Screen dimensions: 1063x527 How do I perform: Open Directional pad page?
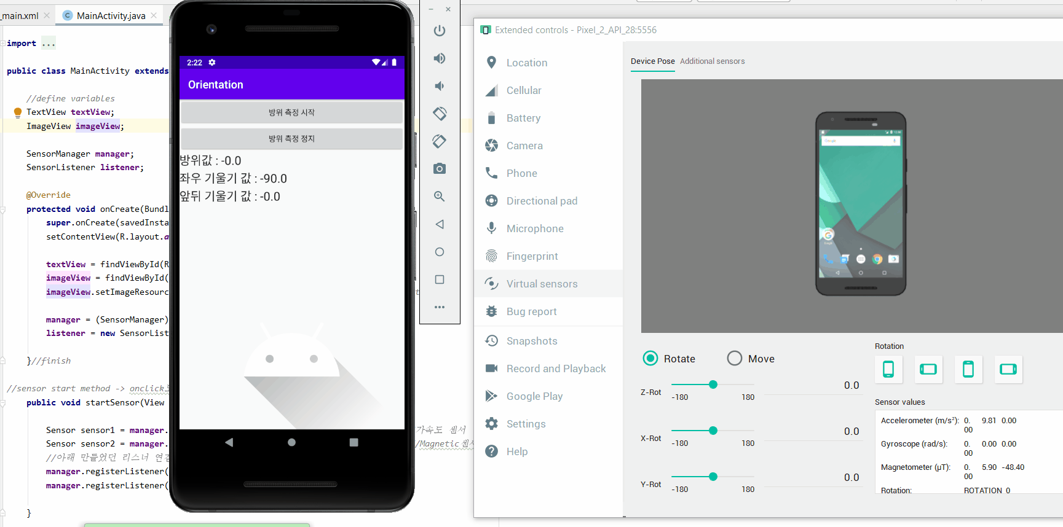[x=548, y=201]
